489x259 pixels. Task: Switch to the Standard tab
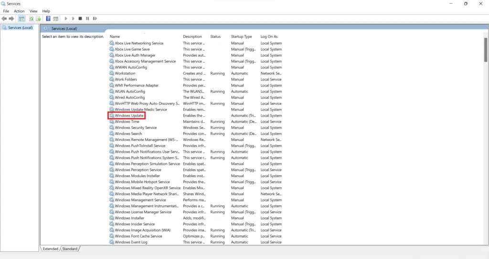point(70,249)
